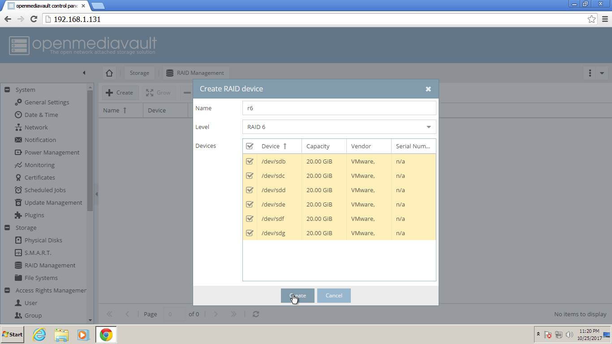The width and height of the screenshot is (612, 344).
Task: Click the File Systems folder icon
Action: click(x=18, y=278)
